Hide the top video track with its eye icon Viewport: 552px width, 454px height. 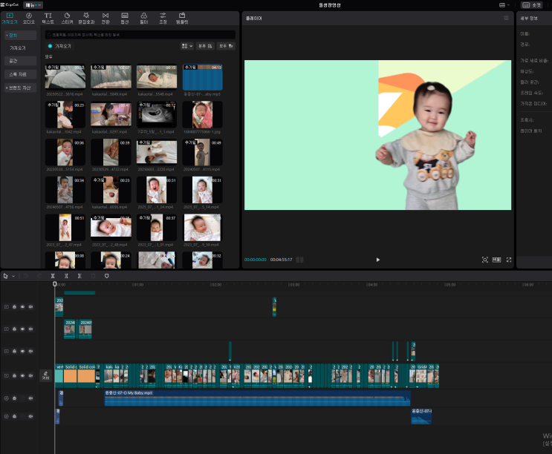pos(22,306)
